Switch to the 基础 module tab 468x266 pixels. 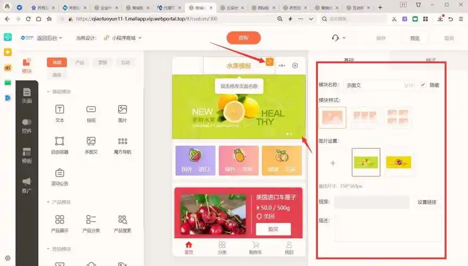(x=57, y=62)
